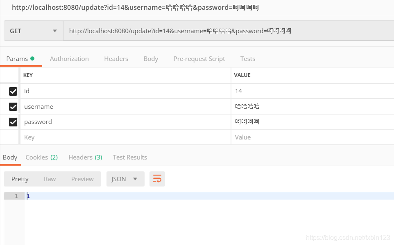Screen dimensions: 394x245
Task: Open the response Cookies (2) tab
Action: coord(42,157)
